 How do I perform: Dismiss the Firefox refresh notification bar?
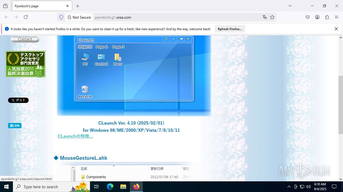(x=336, y=29)
